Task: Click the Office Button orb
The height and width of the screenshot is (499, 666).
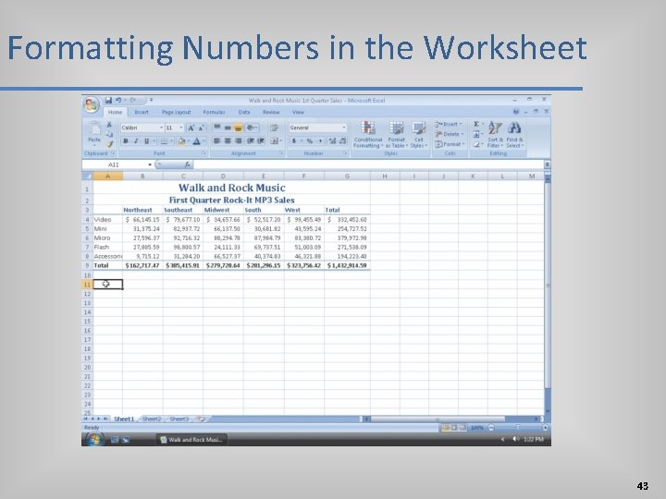Action: click(92, 104)
